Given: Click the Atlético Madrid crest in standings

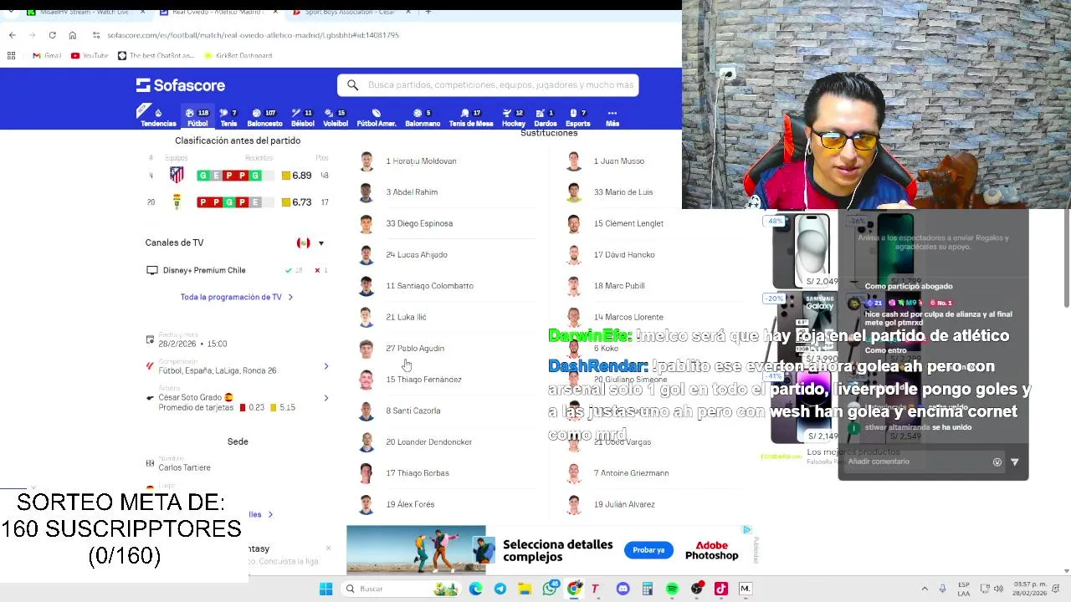Looking at the screenshot, I should tap(177, 175).
